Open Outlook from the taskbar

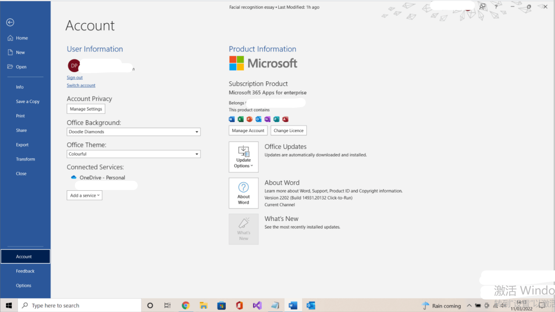pyautogui.click(x=311, y=305)
